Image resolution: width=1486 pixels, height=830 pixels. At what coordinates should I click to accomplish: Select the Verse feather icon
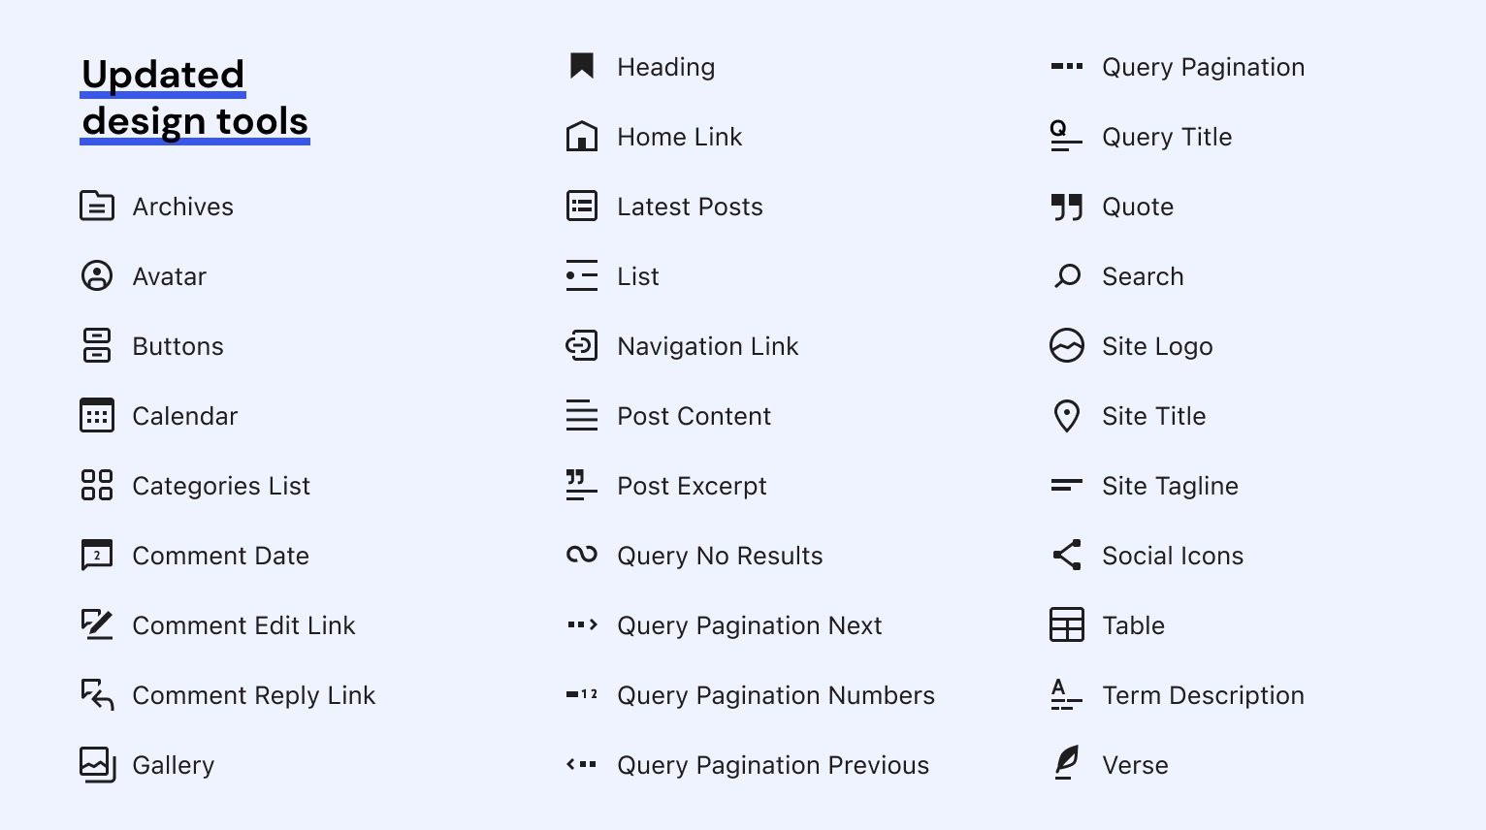click(x=1067, y=763)
